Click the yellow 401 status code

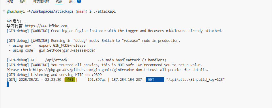(70, 80)
